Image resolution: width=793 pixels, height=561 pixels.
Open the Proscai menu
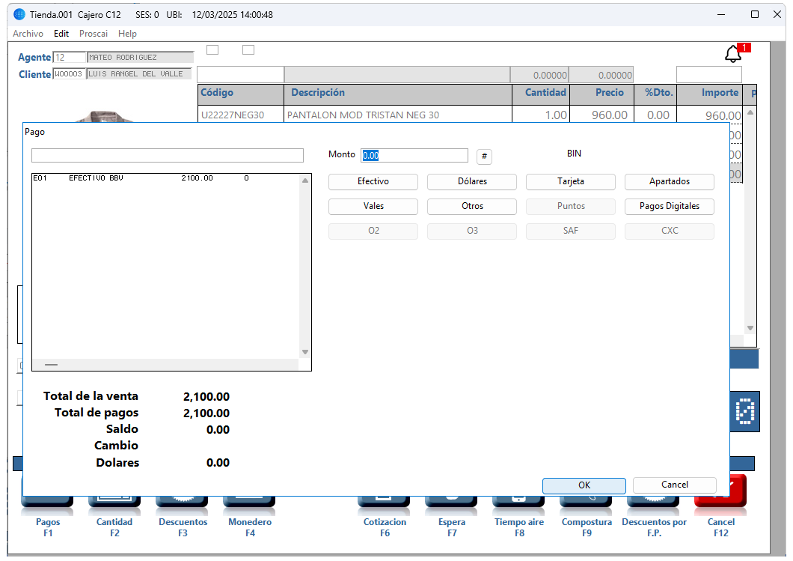[94, 34]
